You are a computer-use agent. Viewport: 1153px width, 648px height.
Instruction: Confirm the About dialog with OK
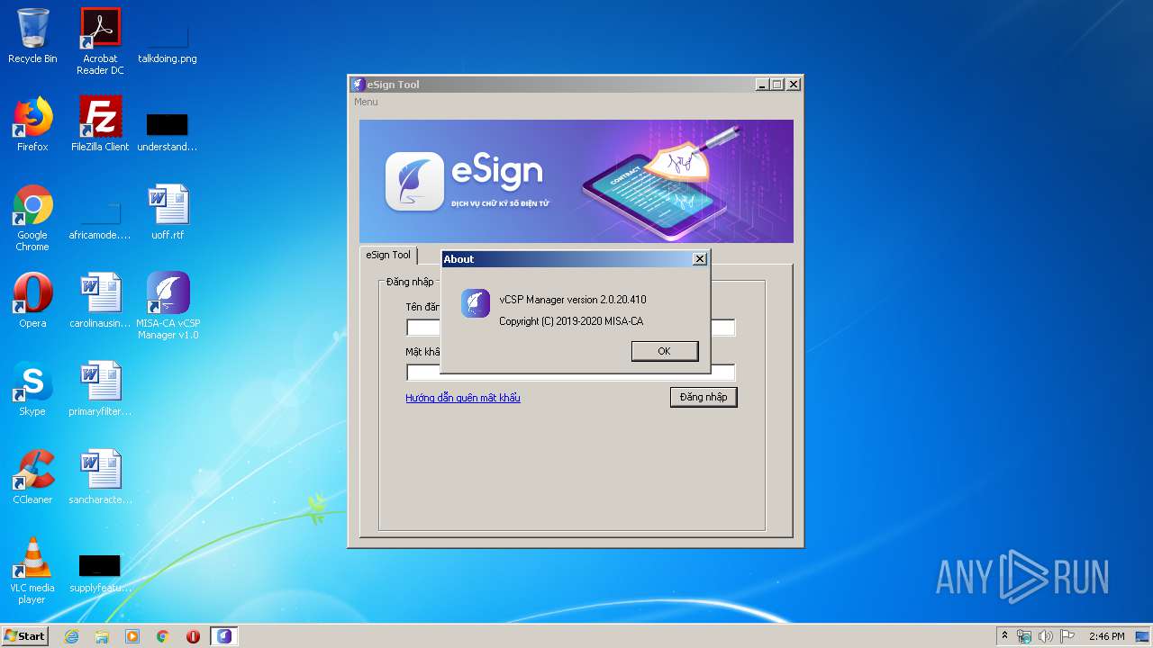click(x=664, y=351)
